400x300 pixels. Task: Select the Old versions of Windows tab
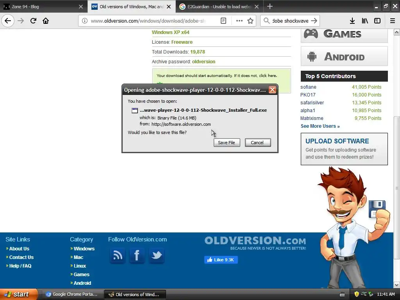[131, 7]
